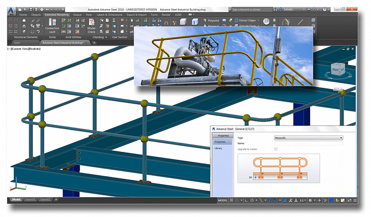This screenshot has width=371, height=217.
Task: Click the diagonal line tool icon in ribbon
Action: [301, 22]
